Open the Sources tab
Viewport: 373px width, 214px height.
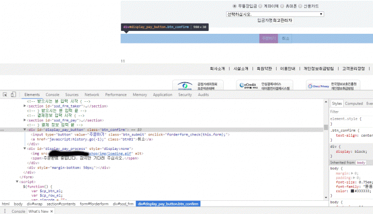(72, 94)
